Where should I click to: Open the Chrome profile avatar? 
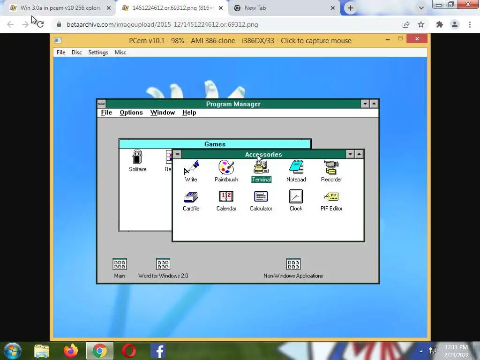[455, 24]
